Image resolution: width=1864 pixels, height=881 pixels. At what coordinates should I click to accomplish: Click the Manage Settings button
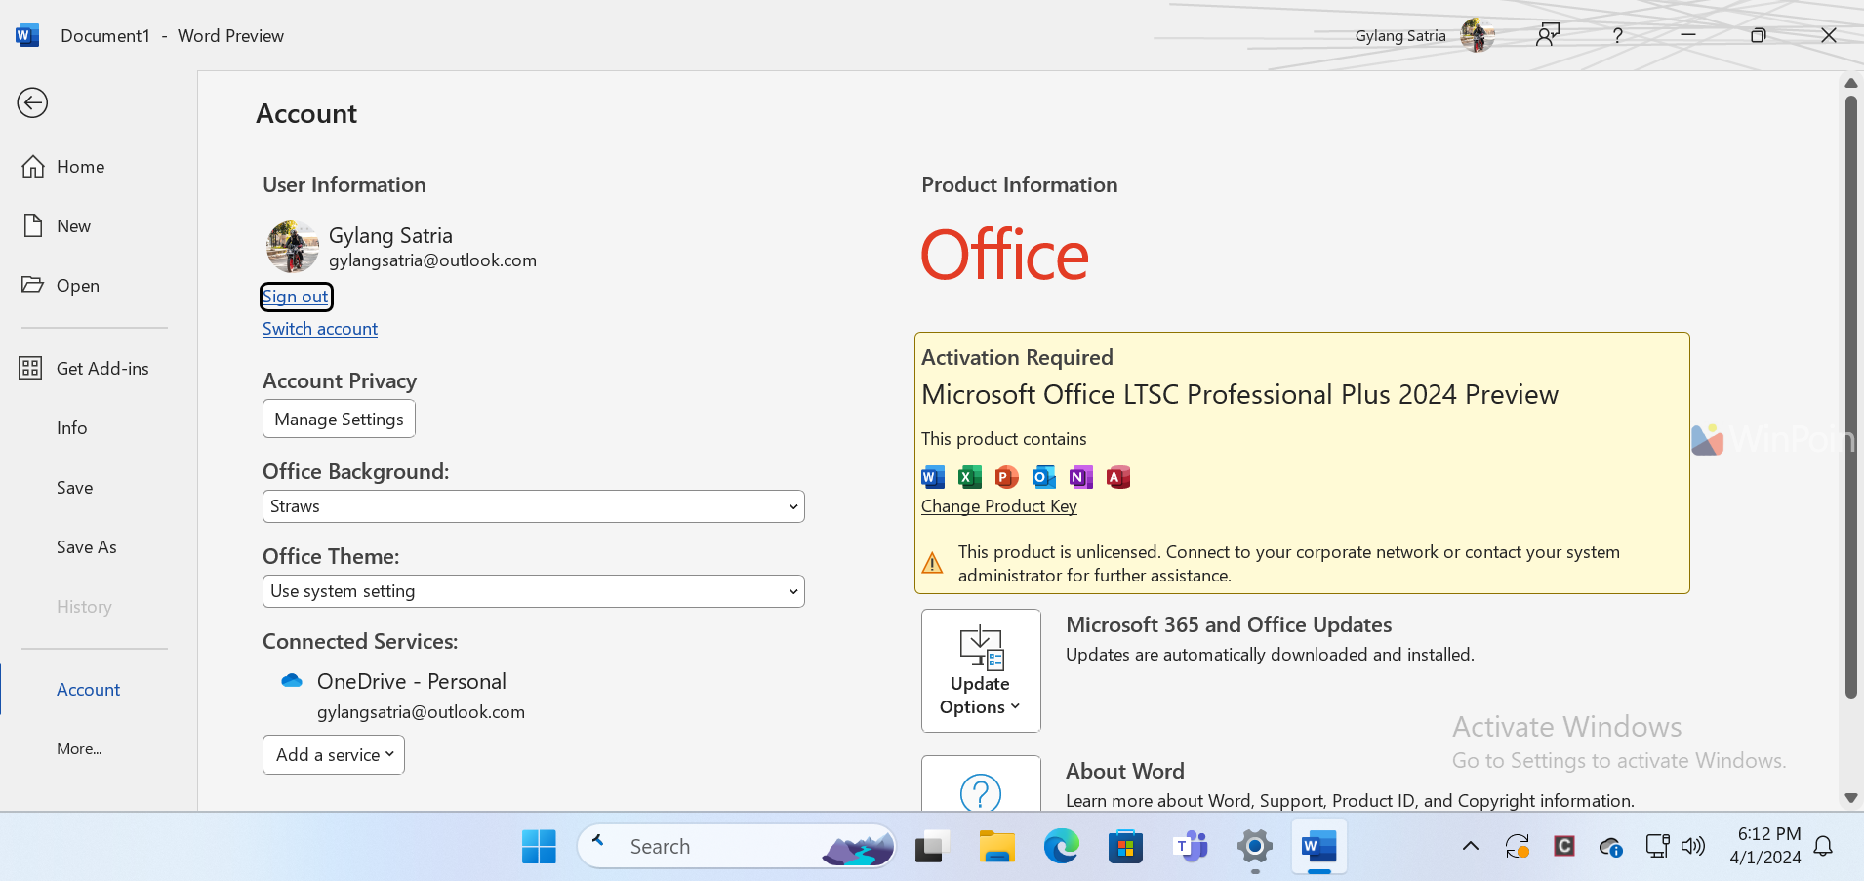pos(339,420)
